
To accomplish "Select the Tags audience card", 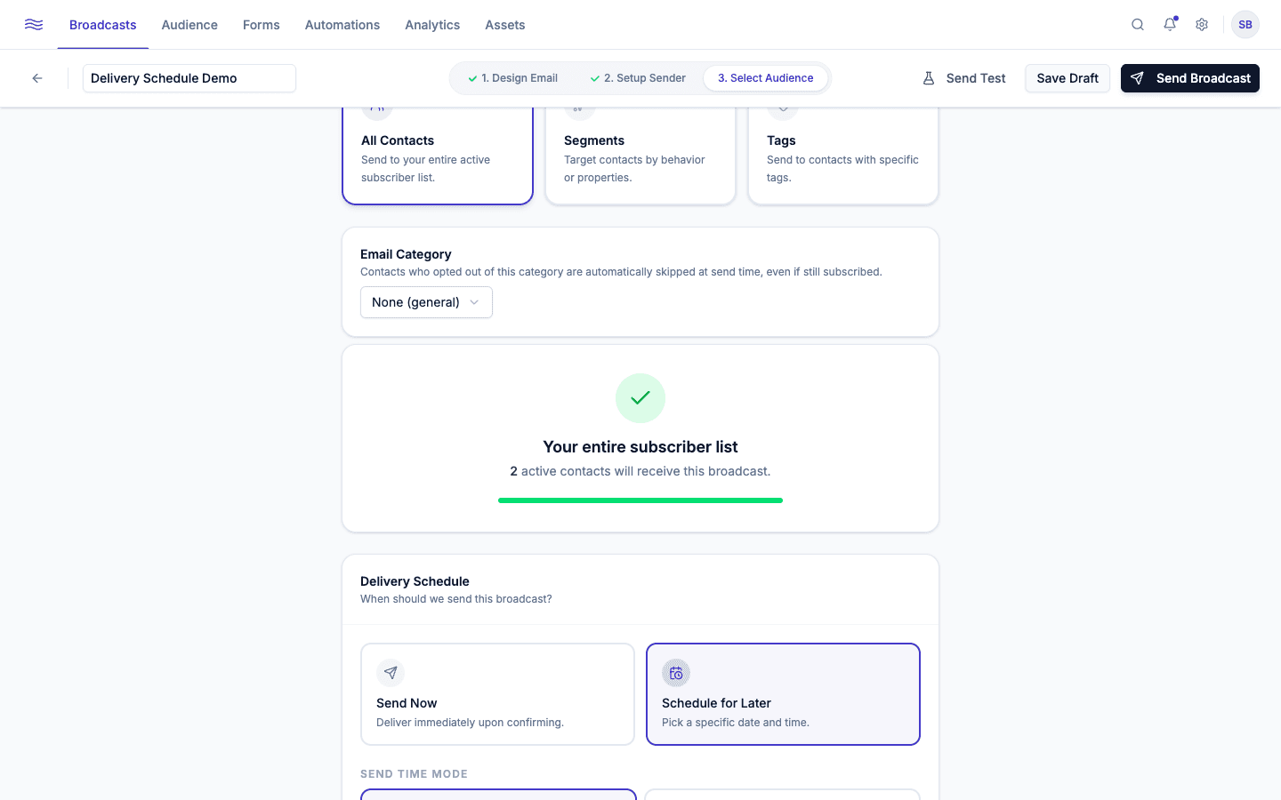I will pyautogui.click(x=843, y=156).
